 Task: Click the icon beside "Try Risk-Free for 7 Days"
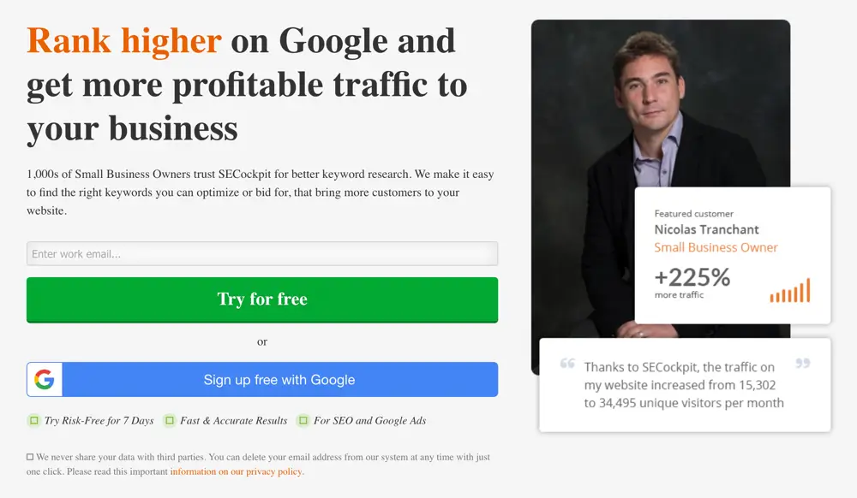pos(34,420)
